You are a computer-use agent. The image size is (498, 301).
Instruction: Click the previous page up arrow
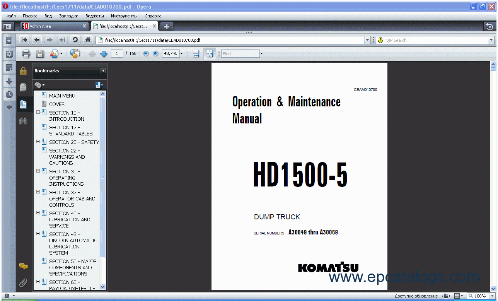click(x=92, y=54)
